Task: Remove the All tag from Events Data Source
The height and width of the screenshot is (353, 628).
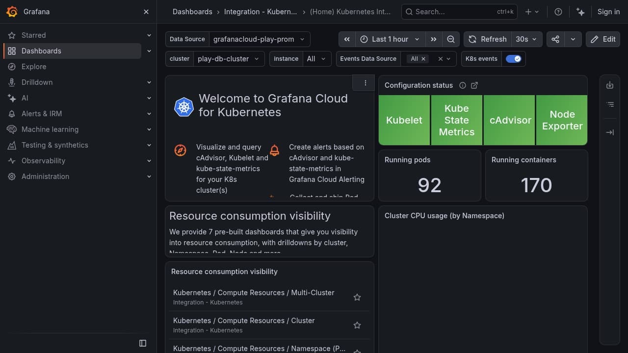Action: click(x=424, y=59)
